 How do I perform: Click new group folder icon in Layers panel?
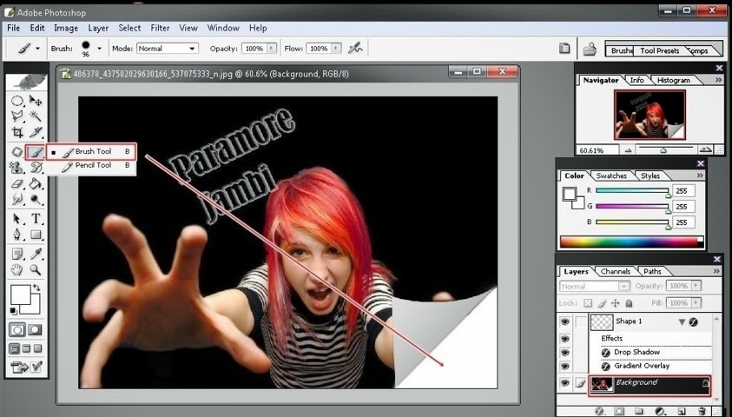(x=638, y=411)
